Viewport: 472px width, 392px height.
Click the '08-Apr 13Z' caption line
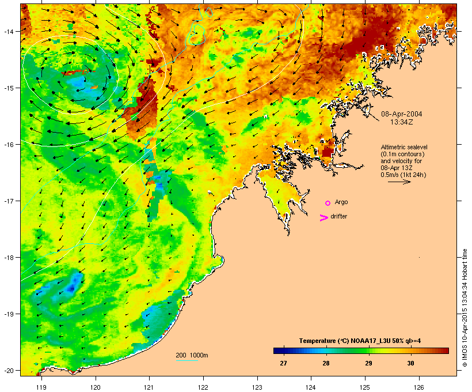(x=397, y=168)
